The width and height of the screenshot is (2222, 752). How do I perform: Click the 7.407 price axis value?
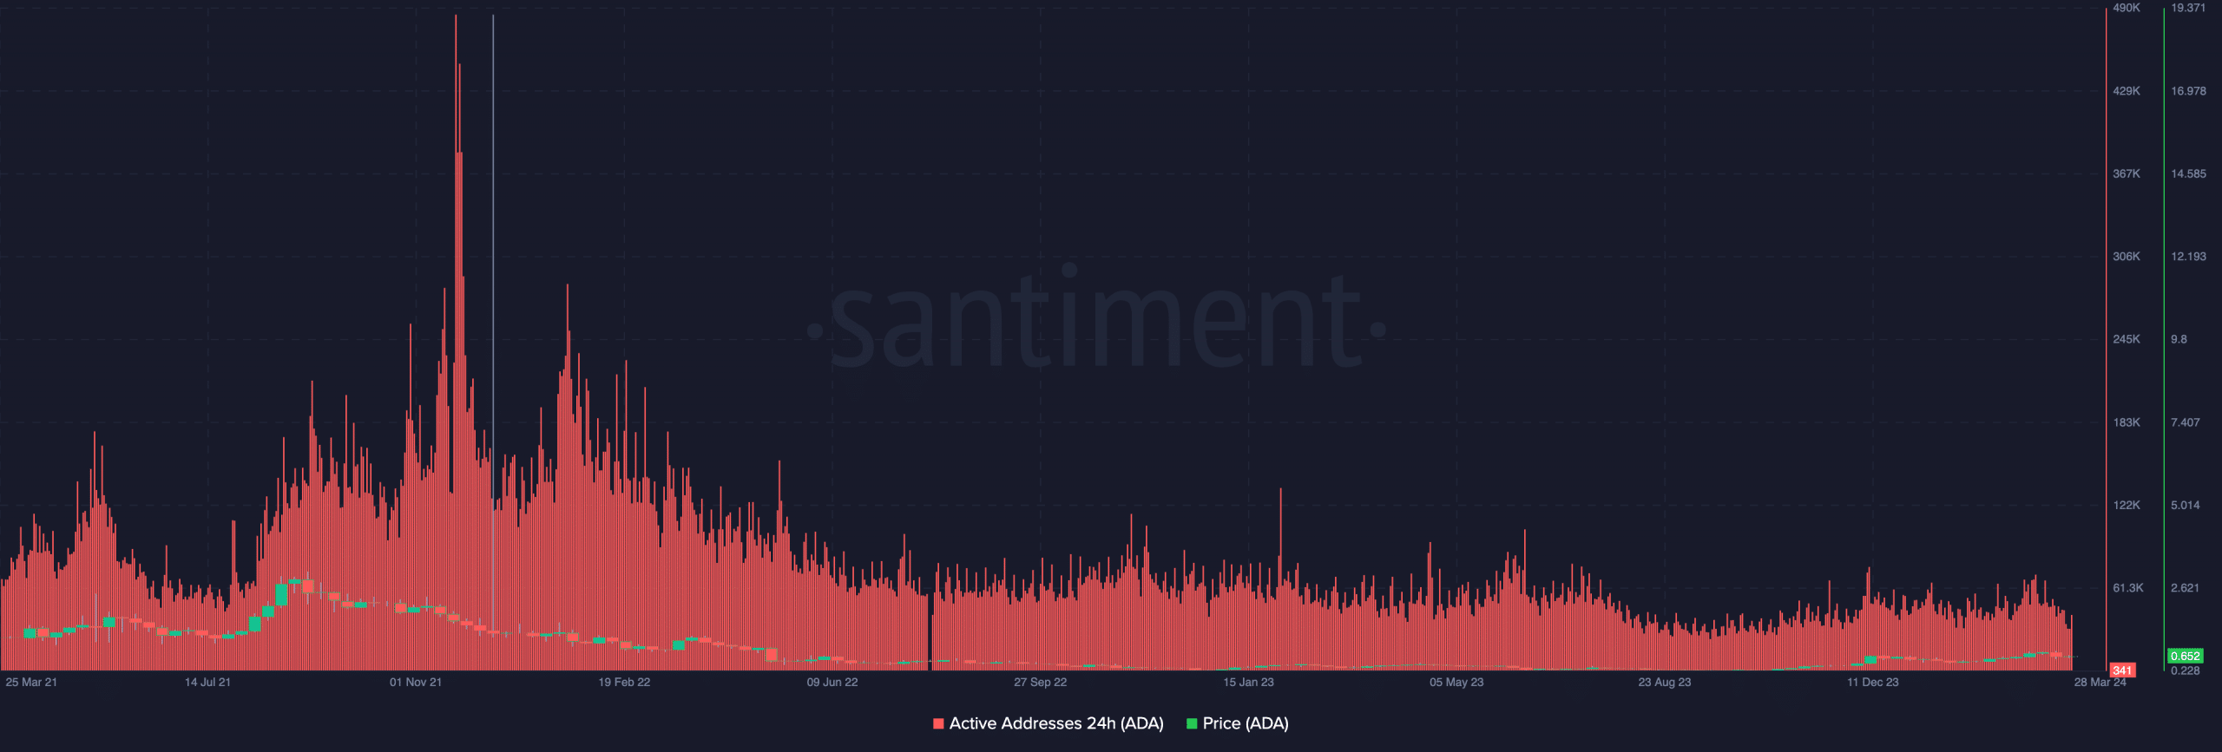pyautogui.click(x=2186, y=423)
